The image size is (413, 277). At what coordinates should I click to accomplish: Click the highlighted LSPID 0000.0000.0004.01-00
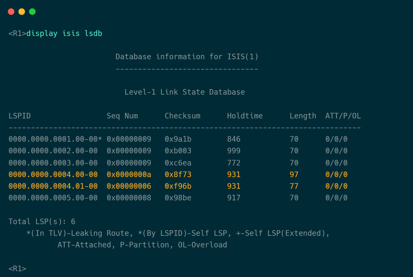(53, 186)
